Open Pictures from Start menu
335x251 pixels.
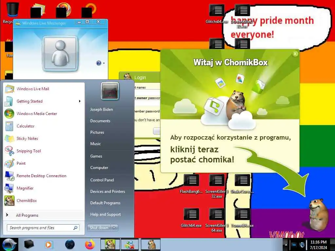click(97, 132)
